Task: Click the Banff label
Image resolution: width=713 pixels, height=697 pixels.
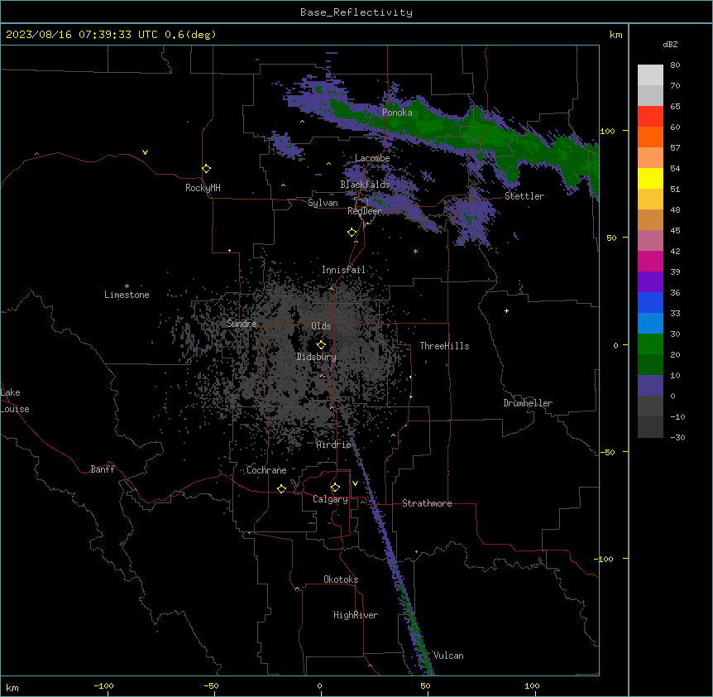Action: [x=103, y=469]
